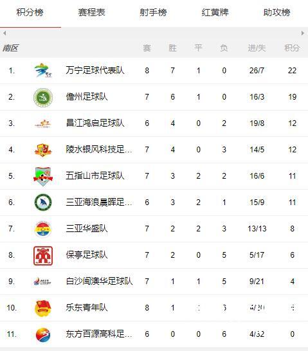Select the 陵水银风科技 team crest icon

[x=43, y=150]
